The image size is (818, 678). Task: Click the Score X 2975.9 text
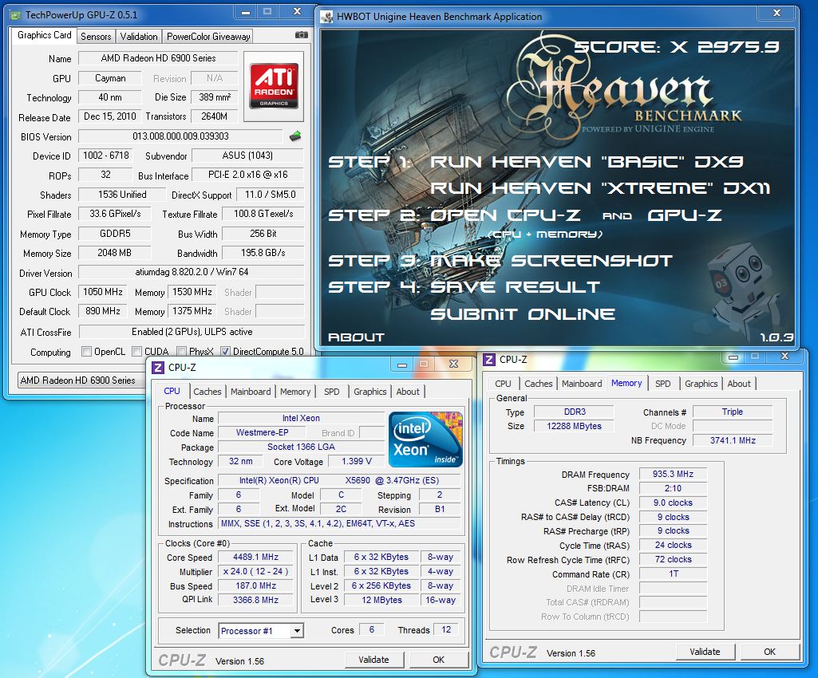(677, 47)
